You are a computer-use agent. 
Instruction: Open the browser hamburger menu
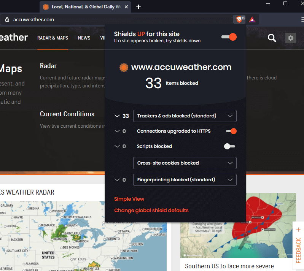[302, 19]
